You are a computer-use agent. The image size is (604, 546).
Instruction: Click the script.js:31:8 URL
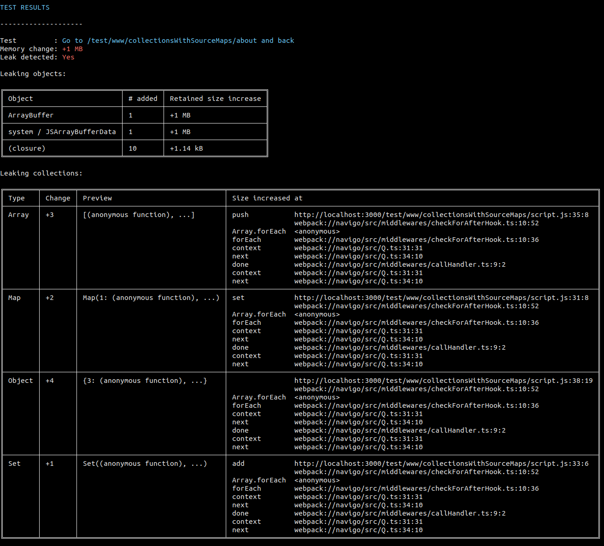click(x=441, y=298)
